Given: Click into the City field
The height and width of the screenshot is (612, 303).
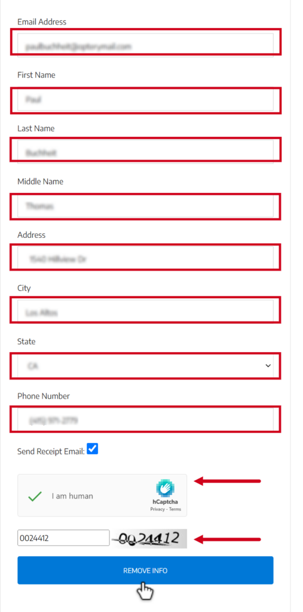Looking at the screenshot, I should [x=145, y=311].
